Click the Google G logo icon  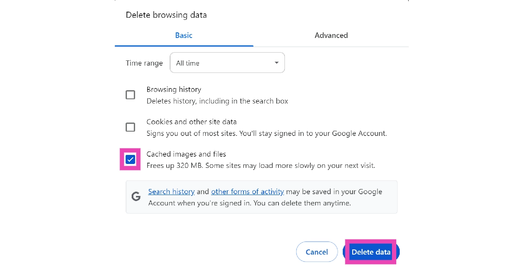point(136,197)
